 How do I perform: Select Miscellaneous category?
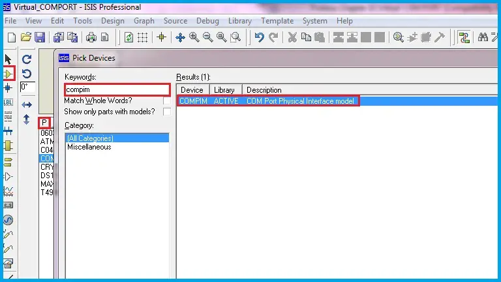point(89,147)
